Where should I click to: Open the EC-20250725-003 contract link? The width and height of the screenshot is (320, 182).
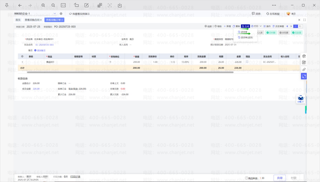(x=44, y=45)
